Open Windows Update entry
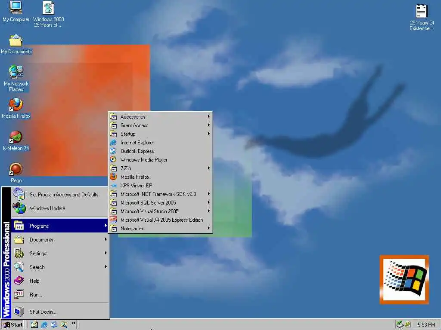 [60, 208]
